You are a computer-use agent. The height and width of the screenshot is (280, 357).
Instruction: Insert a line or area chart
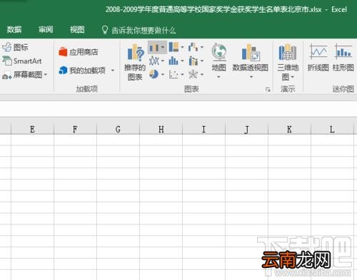pyautogui.click(x=154, y=61)
